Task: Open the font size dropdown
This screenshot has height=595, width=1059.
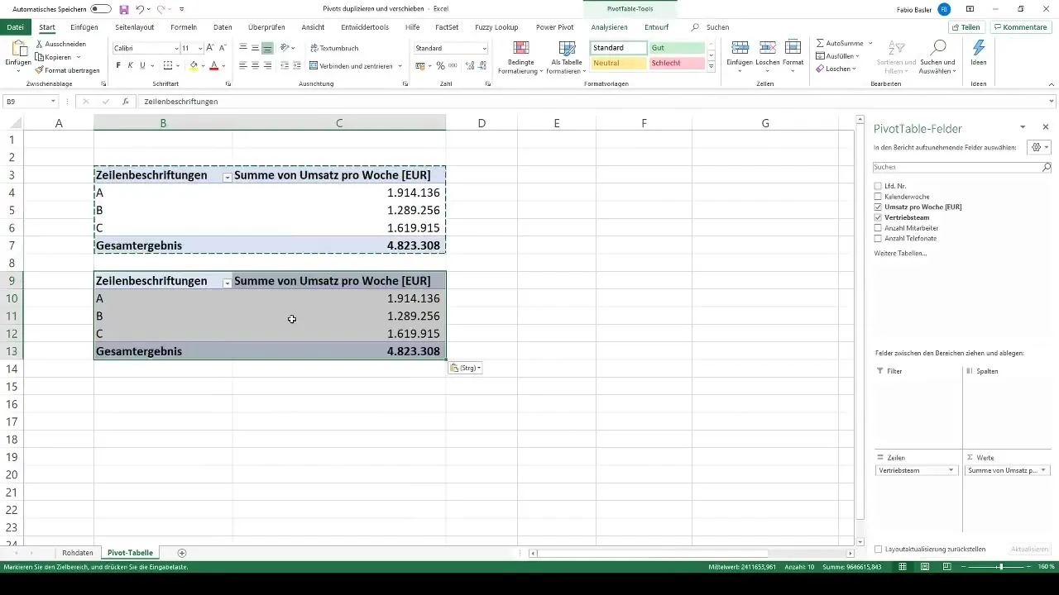Action: [x=199, y=49]
